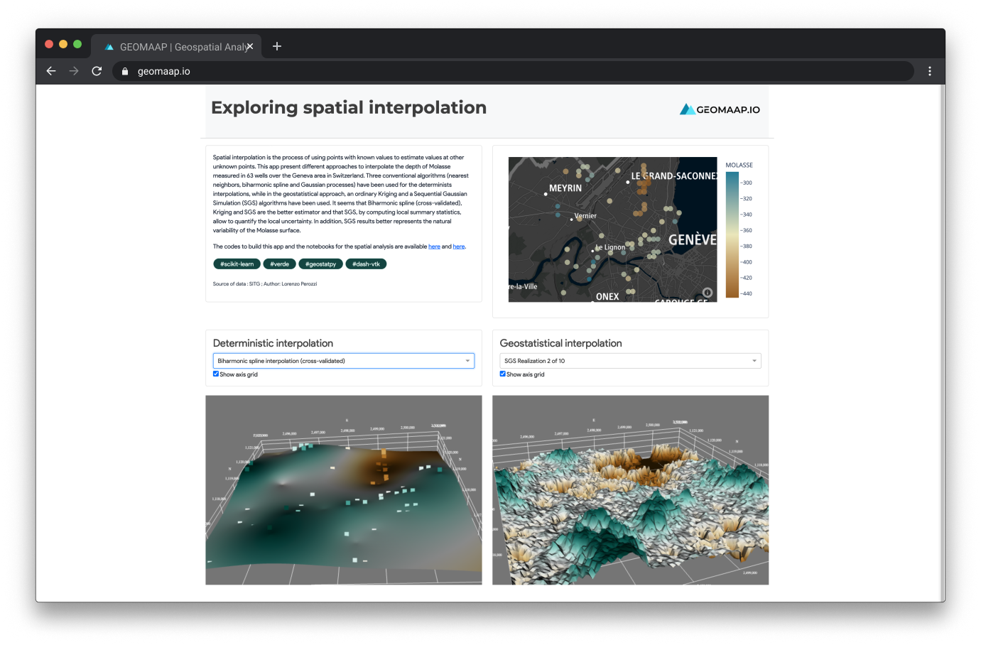
Task: Click the geostatistical dropdown arrow
Action: coord(754,361)
